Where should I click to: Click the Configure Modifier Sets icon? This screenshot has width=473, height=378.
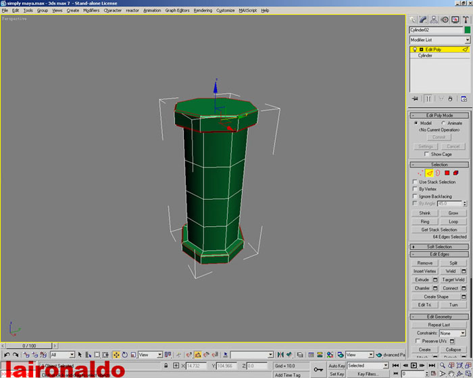(x=464, y=99)
